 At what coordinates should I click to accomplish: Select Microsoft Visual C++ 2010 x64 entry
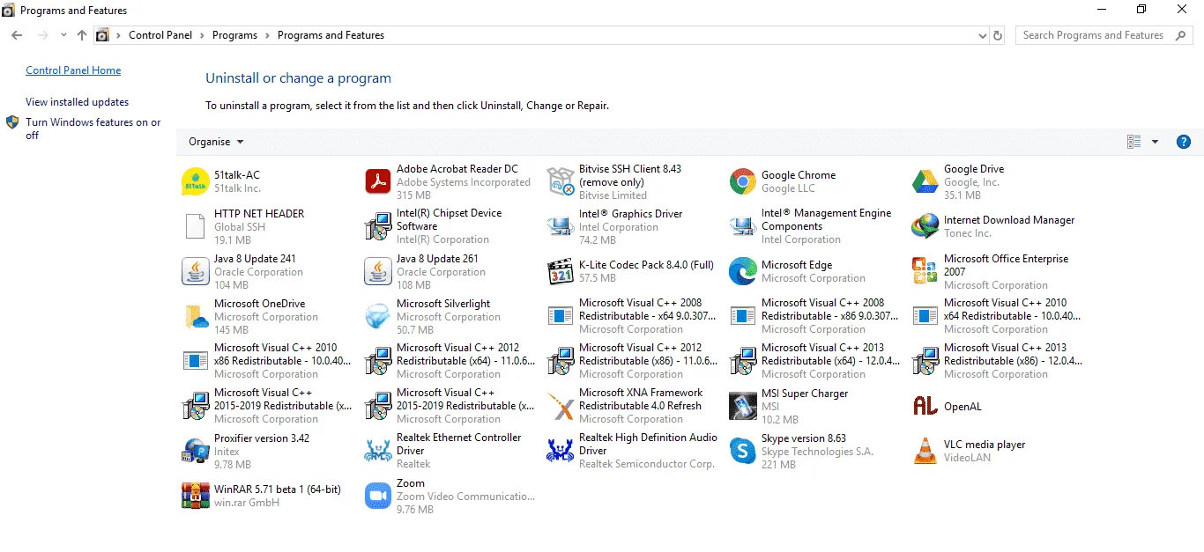997,316
